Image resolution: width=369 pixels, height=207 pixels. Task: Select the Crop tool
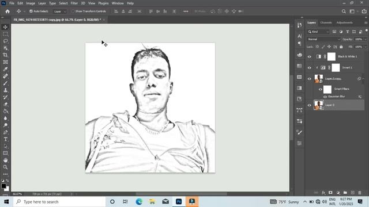pos(5,55)
